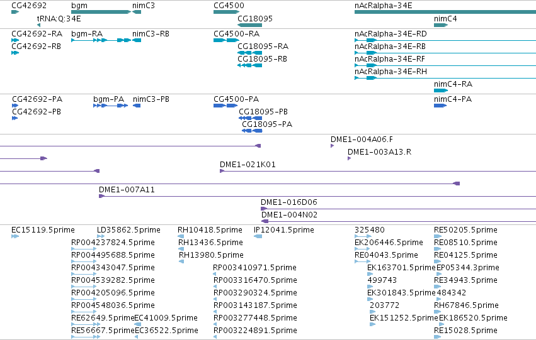Click the bgm gene bar

[x=101, y=12]
